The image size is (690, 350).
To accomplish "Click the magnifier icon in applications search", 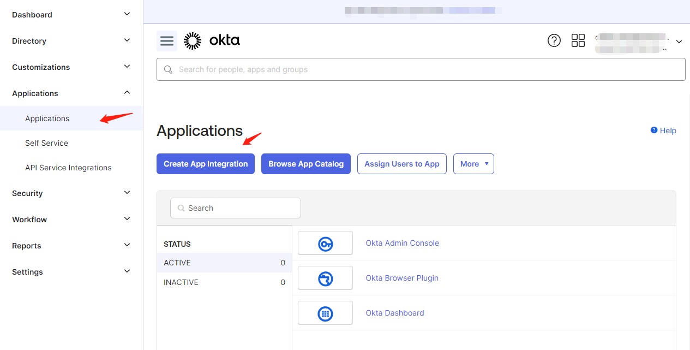I will coord(181,208).
